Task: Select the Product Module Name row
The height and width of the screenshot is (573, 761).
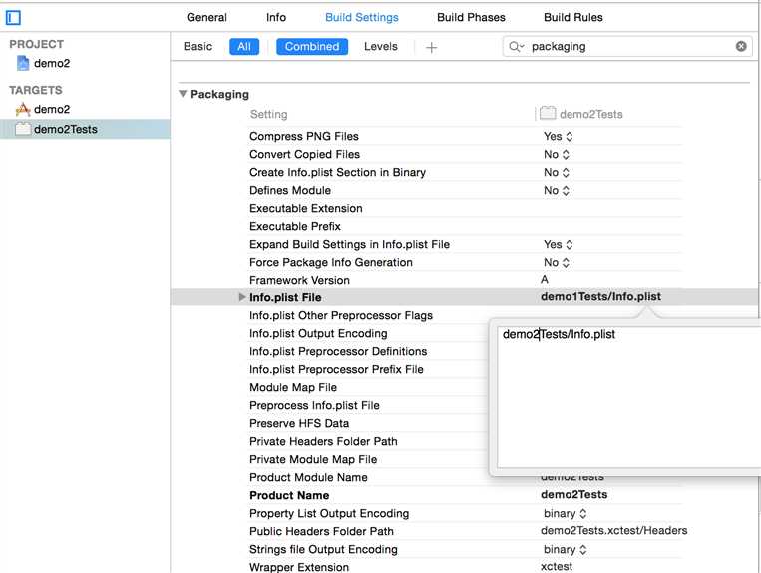Action: pyautogui.click(x=369, y=478)
